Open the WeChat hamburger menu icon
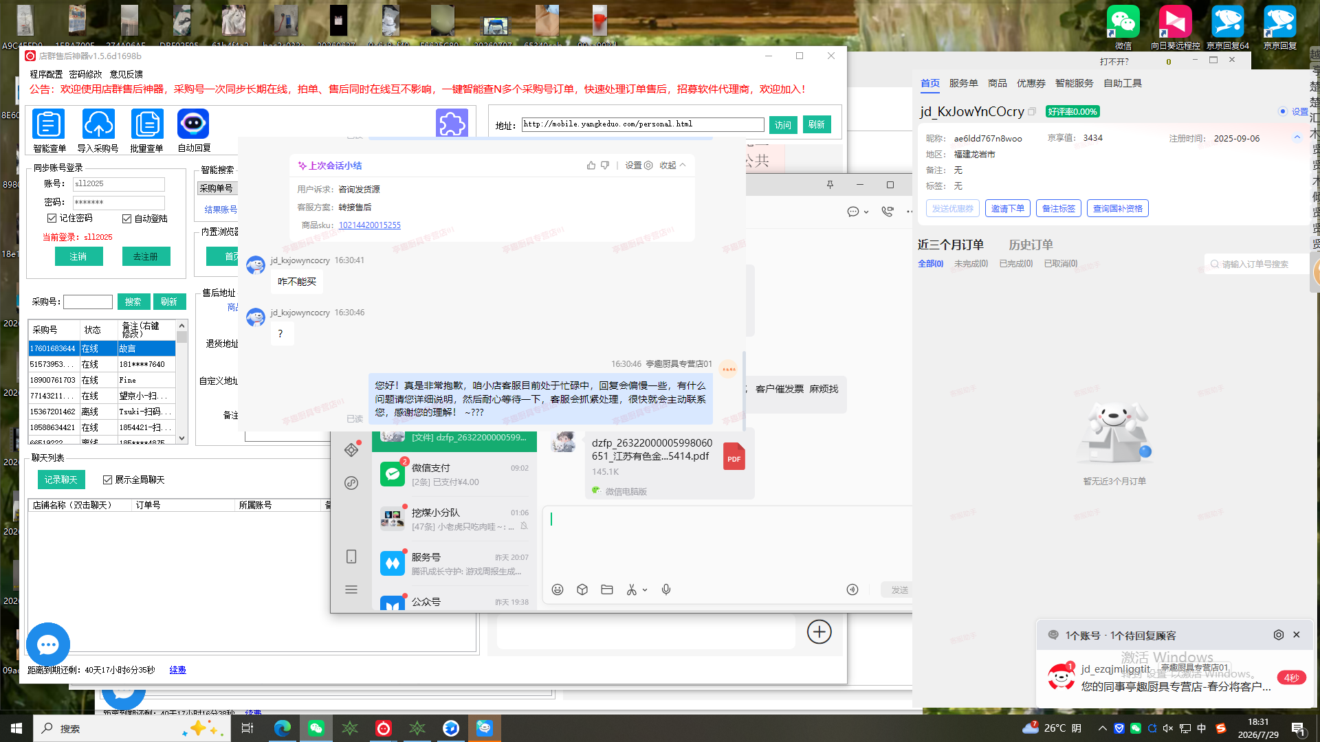 [351, 589]
